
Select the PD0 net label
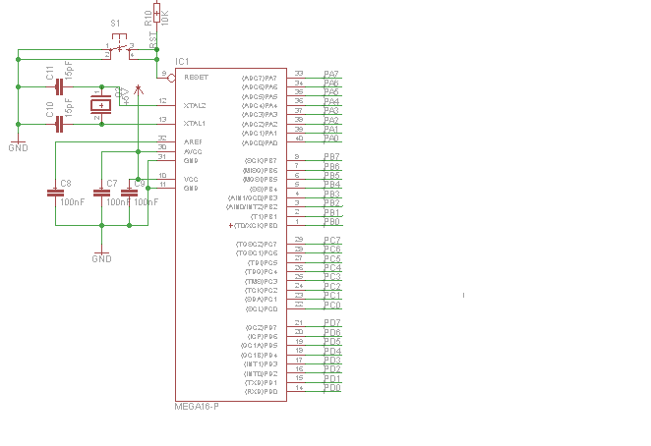(x=332, y=388)
